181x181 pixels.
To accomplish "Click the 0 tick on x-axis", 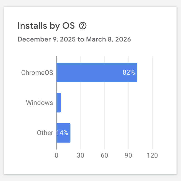I will [57, 155].
